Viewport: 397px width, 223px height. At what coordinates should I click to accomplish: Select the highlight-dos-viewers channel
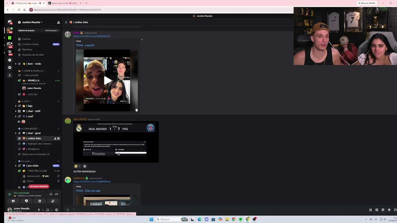click(39, 144)
